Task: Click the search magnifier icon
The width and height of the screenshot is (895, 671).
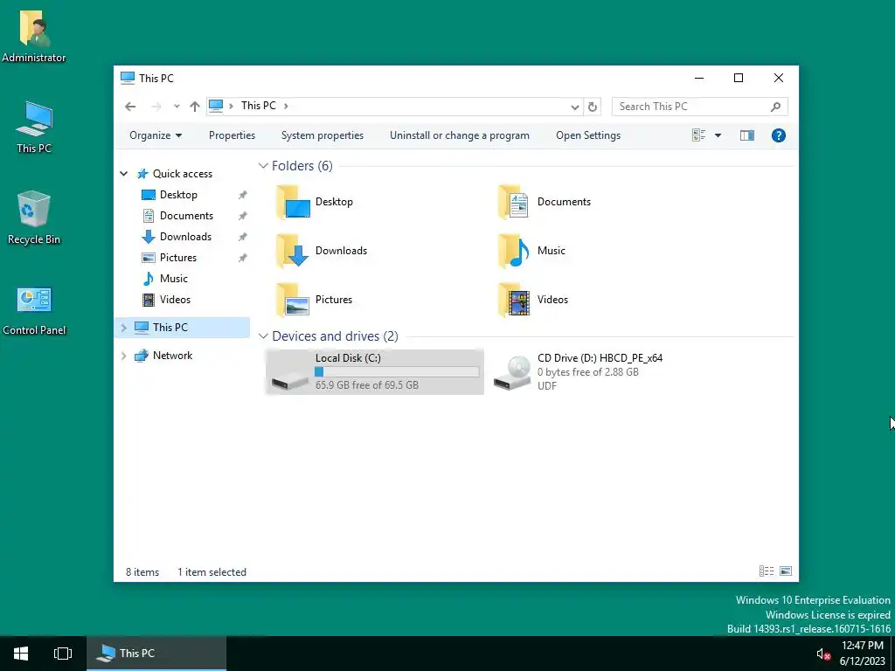Action: pos(776,107)
